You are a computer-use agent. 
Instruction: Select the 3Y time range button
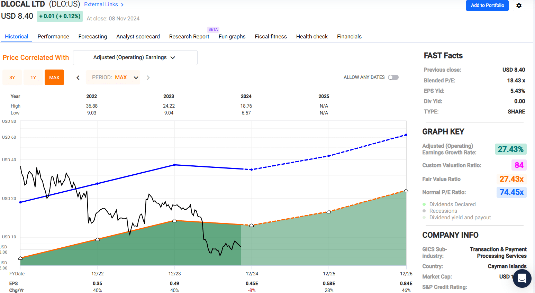tap(12, 77)
